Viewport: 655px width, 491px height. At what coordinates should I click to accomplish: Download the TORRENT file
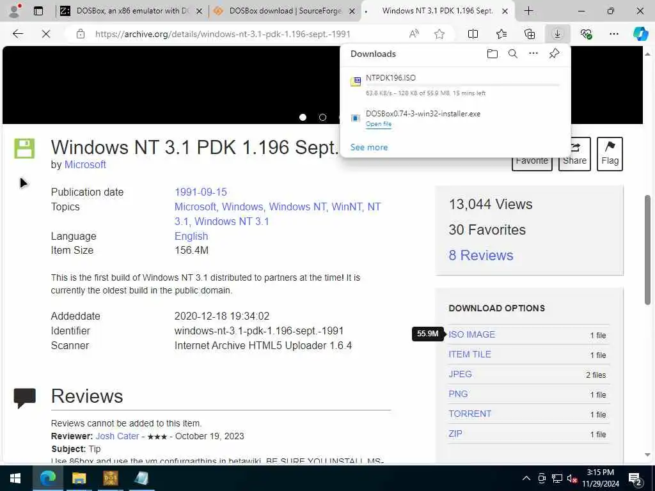click(x=470, y=414)
